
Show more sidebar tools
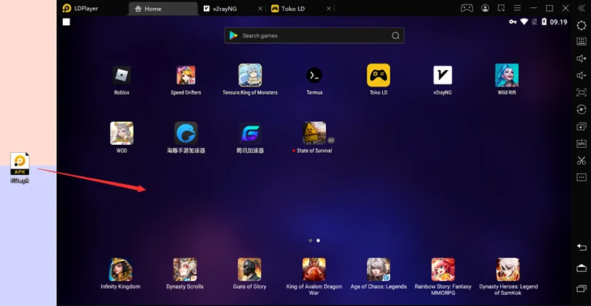pos(581,177)
